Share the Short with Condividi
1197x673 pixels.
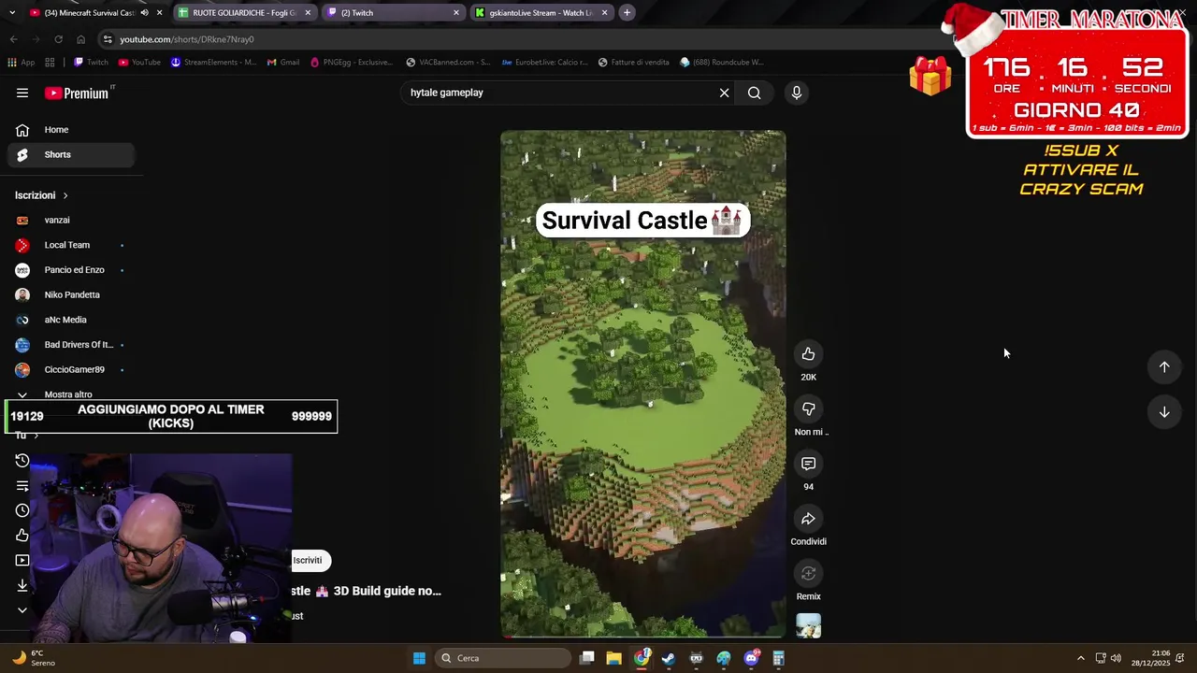coord(808,519)
